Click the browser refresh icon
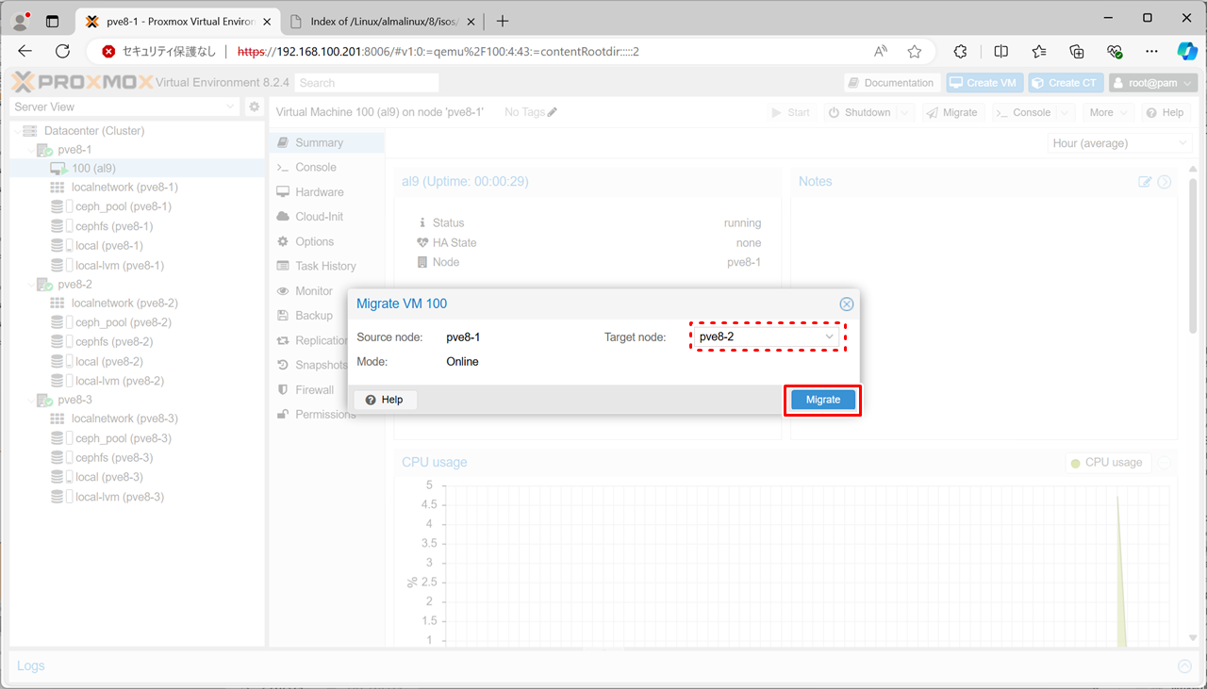 [x=62, y=52]
